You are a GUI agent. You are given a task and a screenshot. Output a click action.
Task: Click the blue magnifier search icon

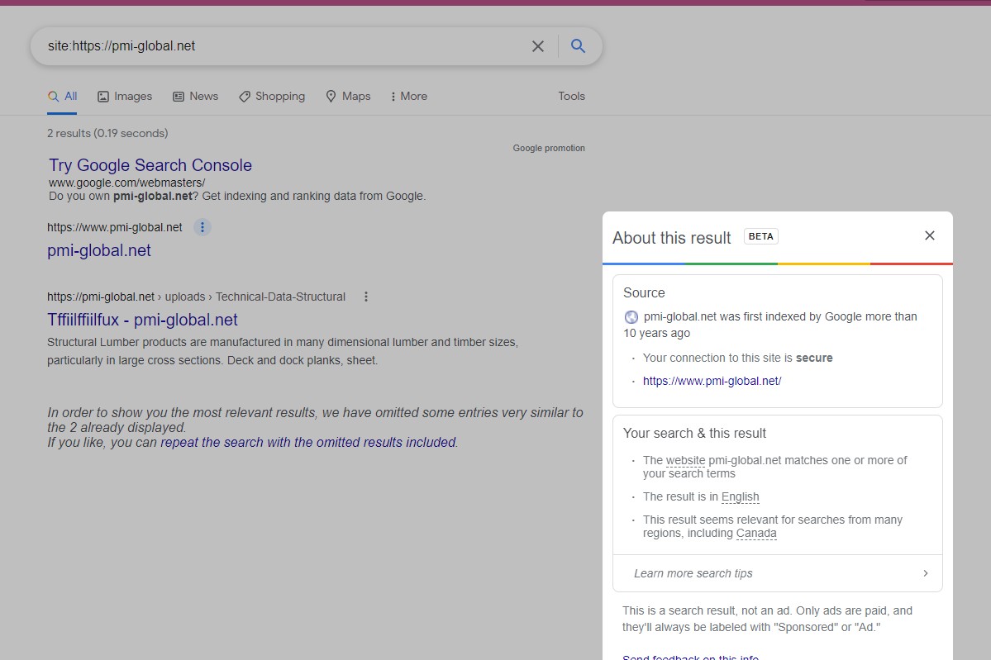(578, 45)
